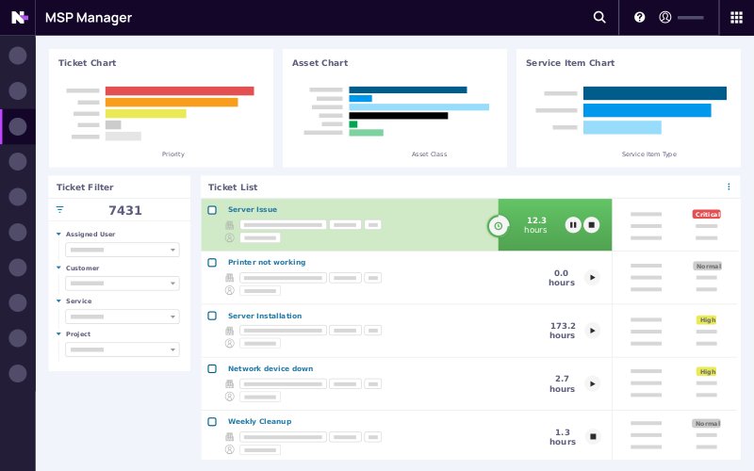The image size is (754, 471).
Task: Collapse the Project filter section
Action: click(x=58, y=334)
